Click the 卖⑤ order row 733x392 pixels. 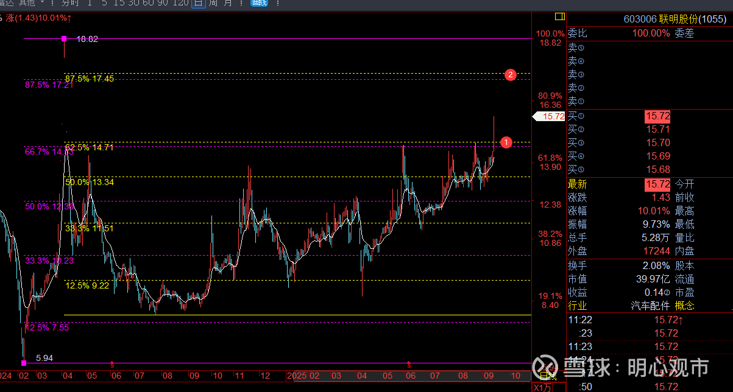[x=650, y=47]
